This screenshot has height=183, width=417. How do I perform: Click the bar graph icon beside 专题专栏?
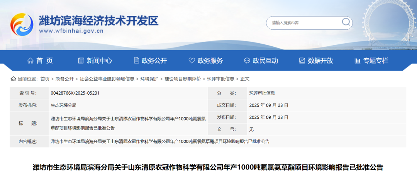[358, 61]
